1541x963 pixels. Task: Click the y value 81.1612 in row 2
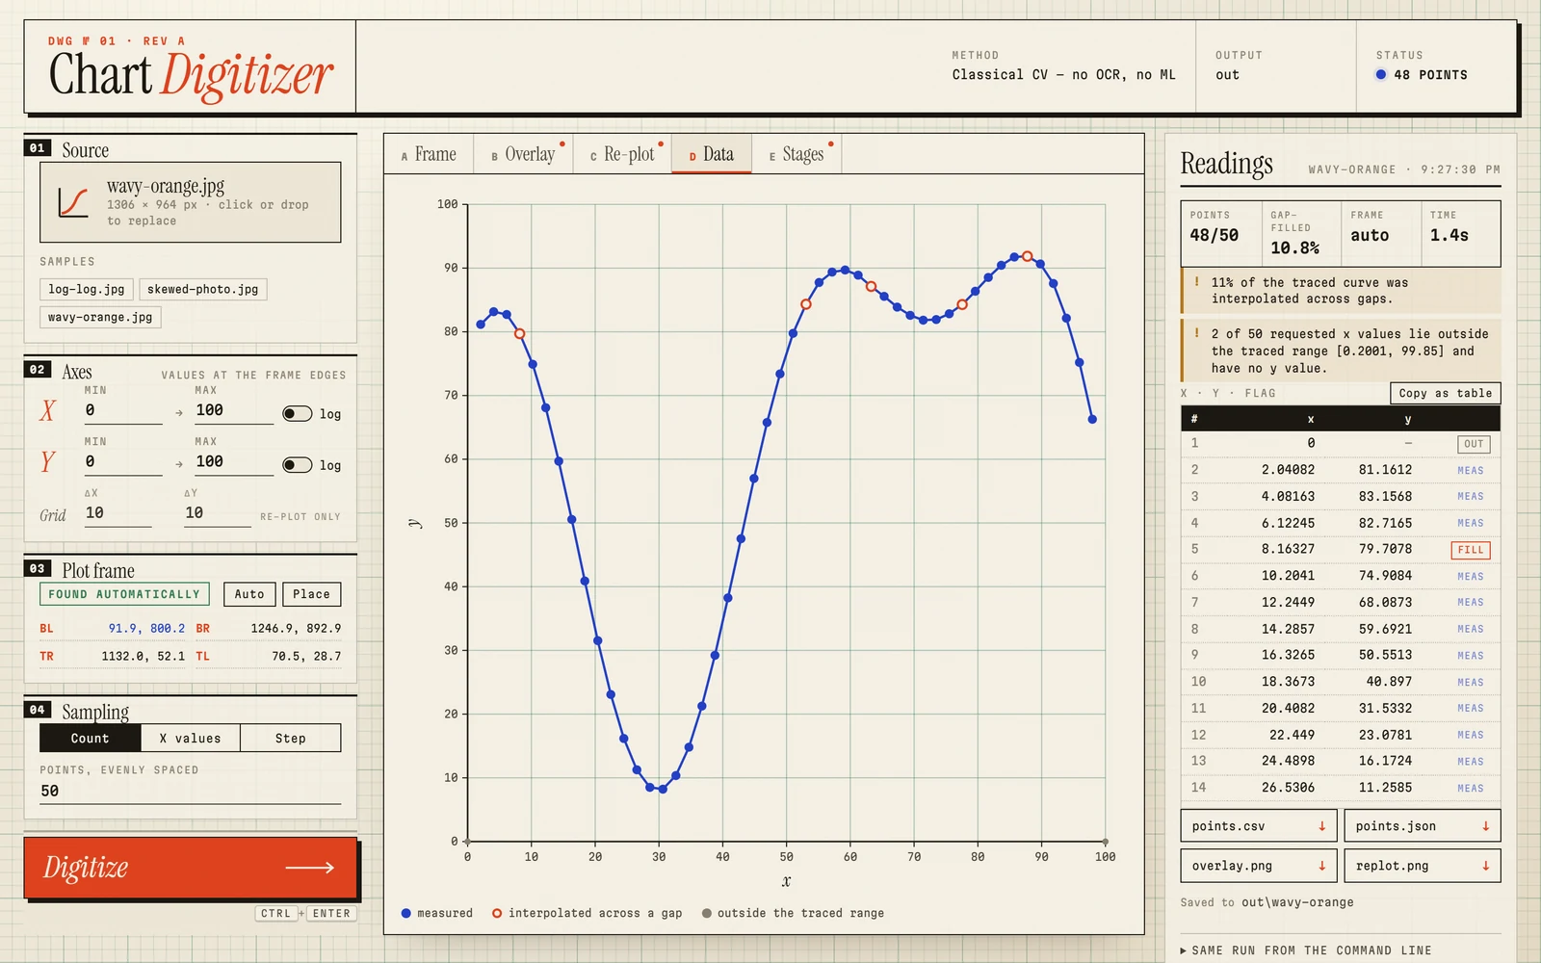click(x=1385, y=470)
